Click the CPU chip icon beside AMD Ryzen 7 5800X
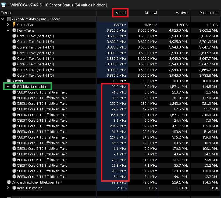Screen dimensions: 221x198 pos(9,19)
